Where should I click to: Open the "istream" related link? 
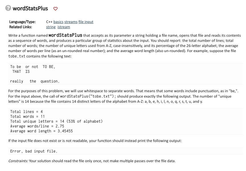coord(63,27)
